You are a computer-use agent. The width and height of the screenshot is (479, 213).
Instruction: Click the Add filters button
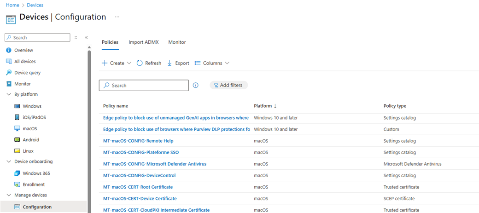click(x=229, y=85)
